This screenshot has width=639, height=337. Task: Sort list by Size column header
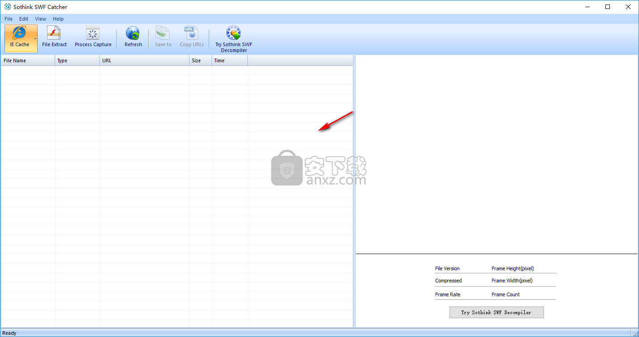pyautogui.click(x=201, y=60)
